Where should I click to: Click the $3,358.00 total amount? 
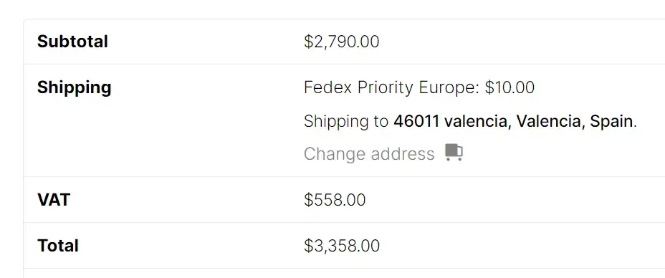tap(342, 246)
